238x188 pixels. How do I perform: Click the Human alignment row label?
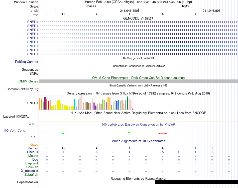tap(33, 148)
